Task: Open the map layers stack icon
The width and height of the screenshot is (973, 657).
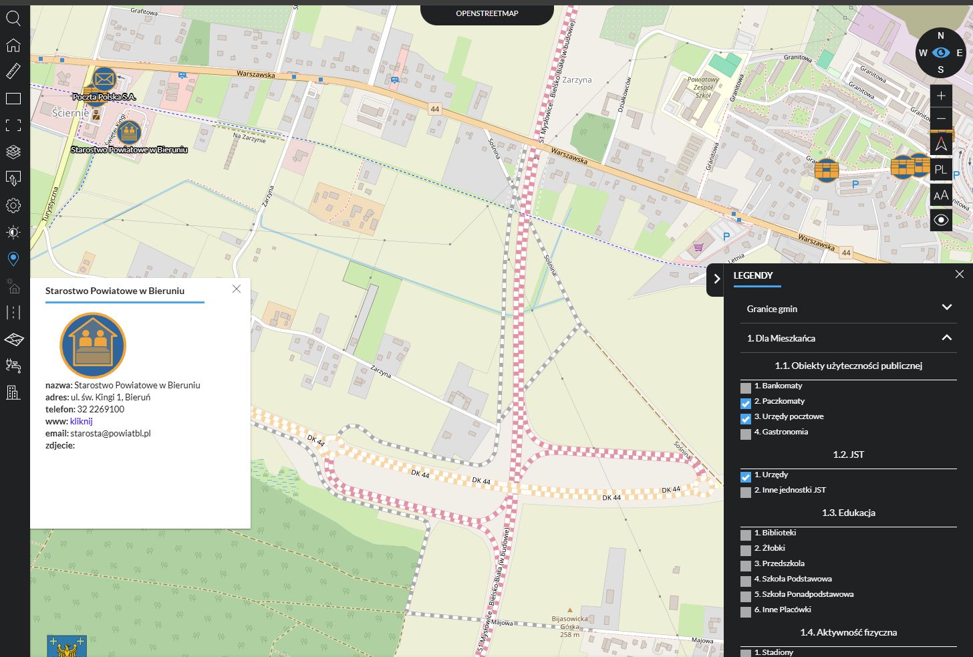Action: pos(13,152)
